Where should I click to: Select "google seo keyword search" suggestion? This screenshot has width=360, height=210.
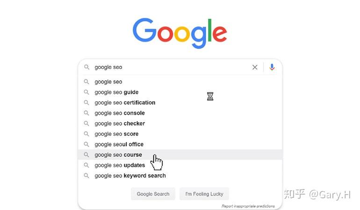tap(130, 176)
